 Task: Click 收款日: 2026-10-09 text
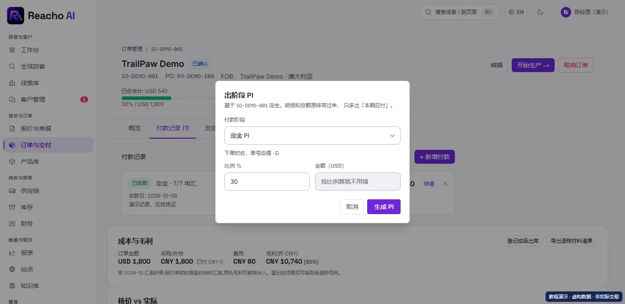click(x=153, y=196)
